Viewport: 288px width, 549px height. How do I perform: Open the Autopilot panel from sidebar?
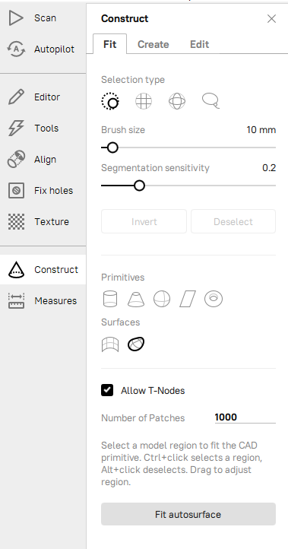[43, 49]
